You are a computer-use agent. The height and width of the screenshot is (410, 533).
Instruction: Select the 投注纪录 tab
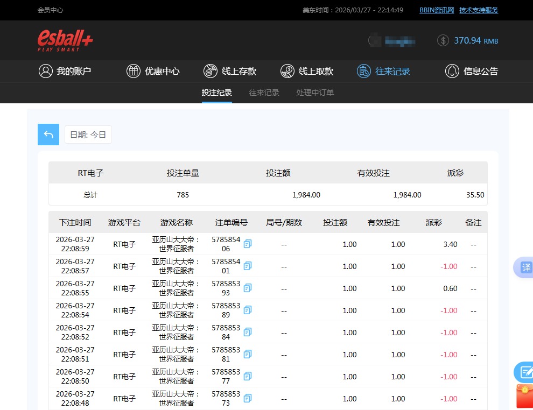217,93
